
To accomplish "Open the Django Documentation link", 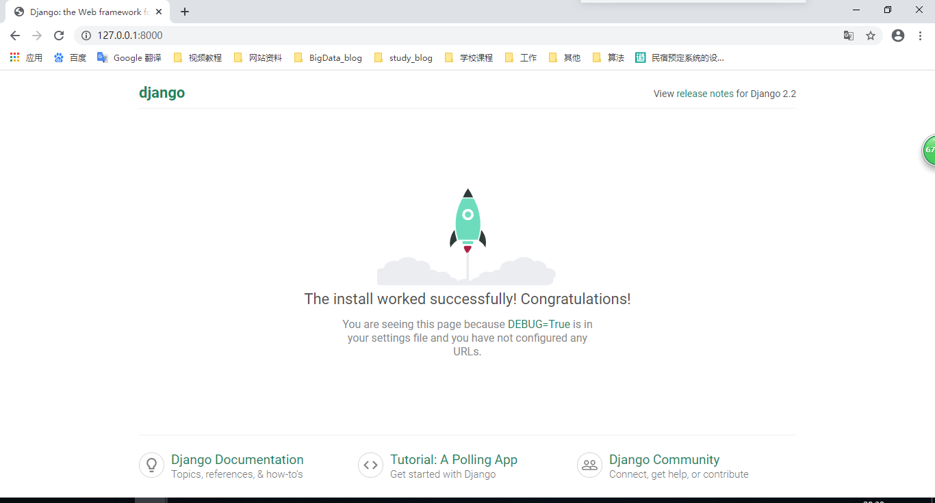I will [x=238, y=460].
